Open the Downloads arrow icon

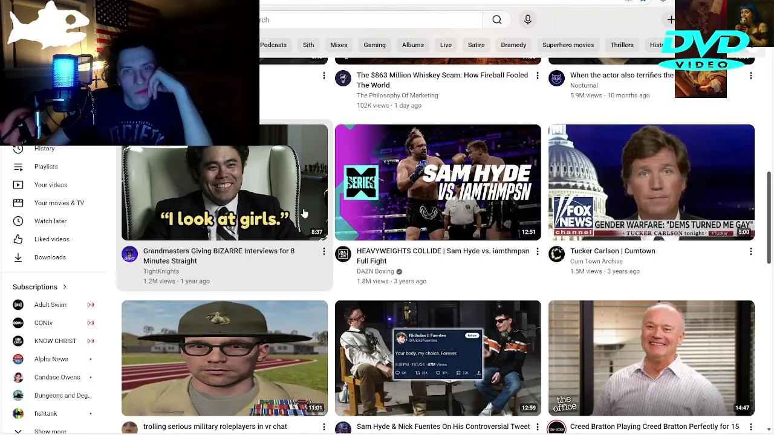18,257
